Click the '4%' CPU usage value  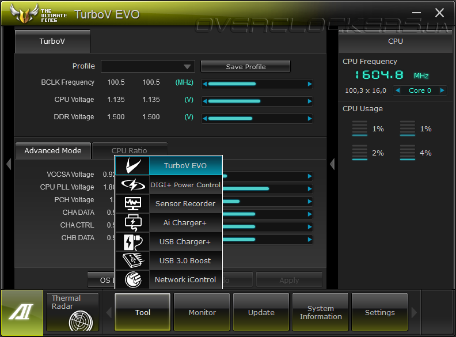[425, 153]
